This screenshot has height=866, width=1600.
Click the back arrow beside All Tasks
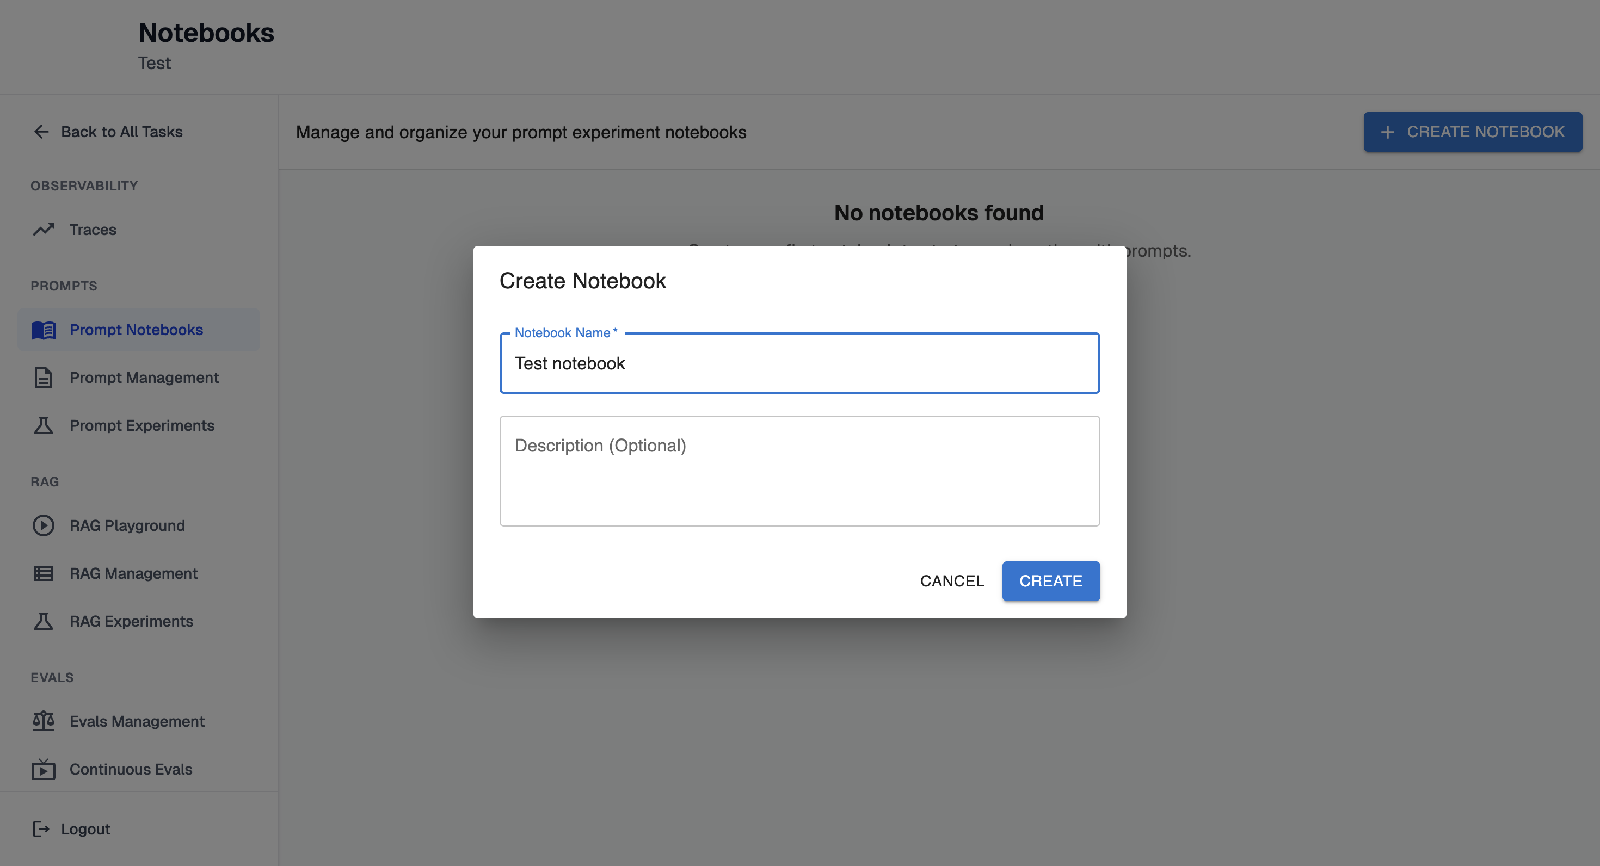(x=41, y=132)
